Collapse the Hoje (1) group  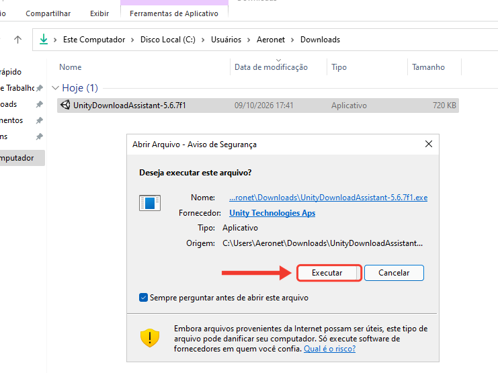[55, 88]
